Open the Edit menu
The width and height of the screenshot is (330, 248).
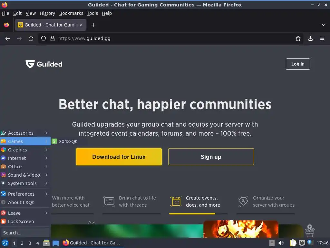pyautogui.click(x=17, y=13)
